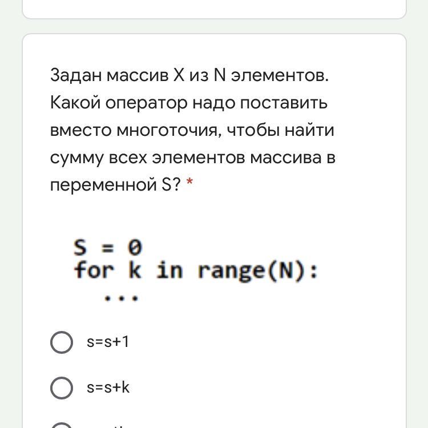This screenshot has height=428, width=428.
Task: Choose the s=s+k radio option
Action: [62, 388]
